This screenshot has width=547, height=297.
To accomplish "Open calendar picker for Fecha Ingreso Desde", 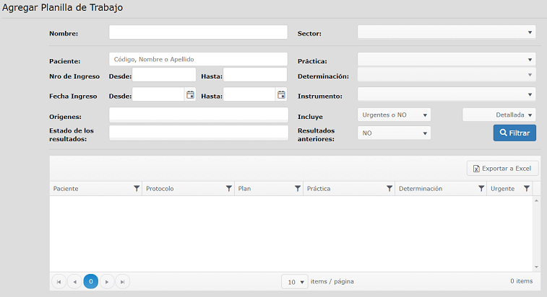I will [x=190, y=94].
